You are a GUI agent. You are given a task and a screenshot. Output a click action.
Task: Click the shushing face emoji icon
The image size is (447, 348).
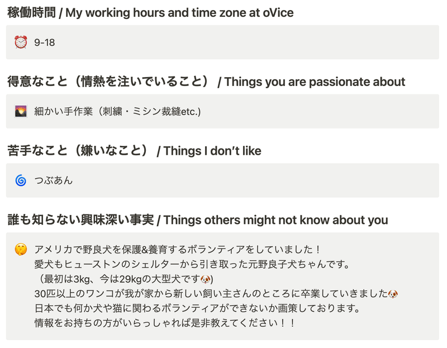(21, 249)
